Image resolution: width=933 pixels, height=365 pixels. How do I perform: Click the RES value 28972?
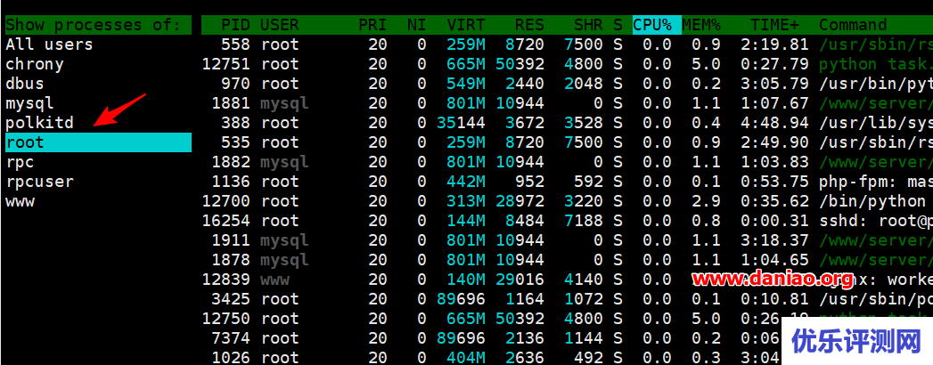[x=520, y=201]
